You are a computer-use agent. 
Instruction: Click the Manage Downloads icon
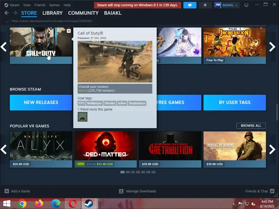tap(121, 191)
